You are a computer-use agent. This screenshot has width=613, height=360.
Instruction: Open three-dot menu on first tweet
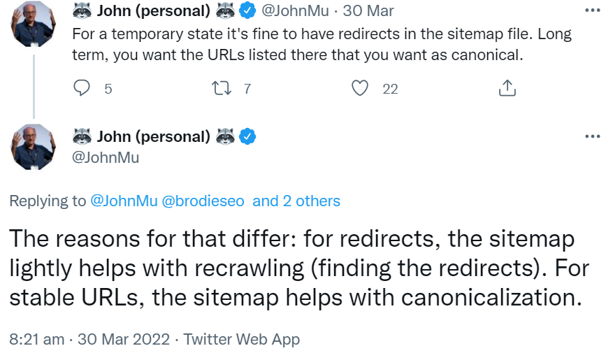592,10
